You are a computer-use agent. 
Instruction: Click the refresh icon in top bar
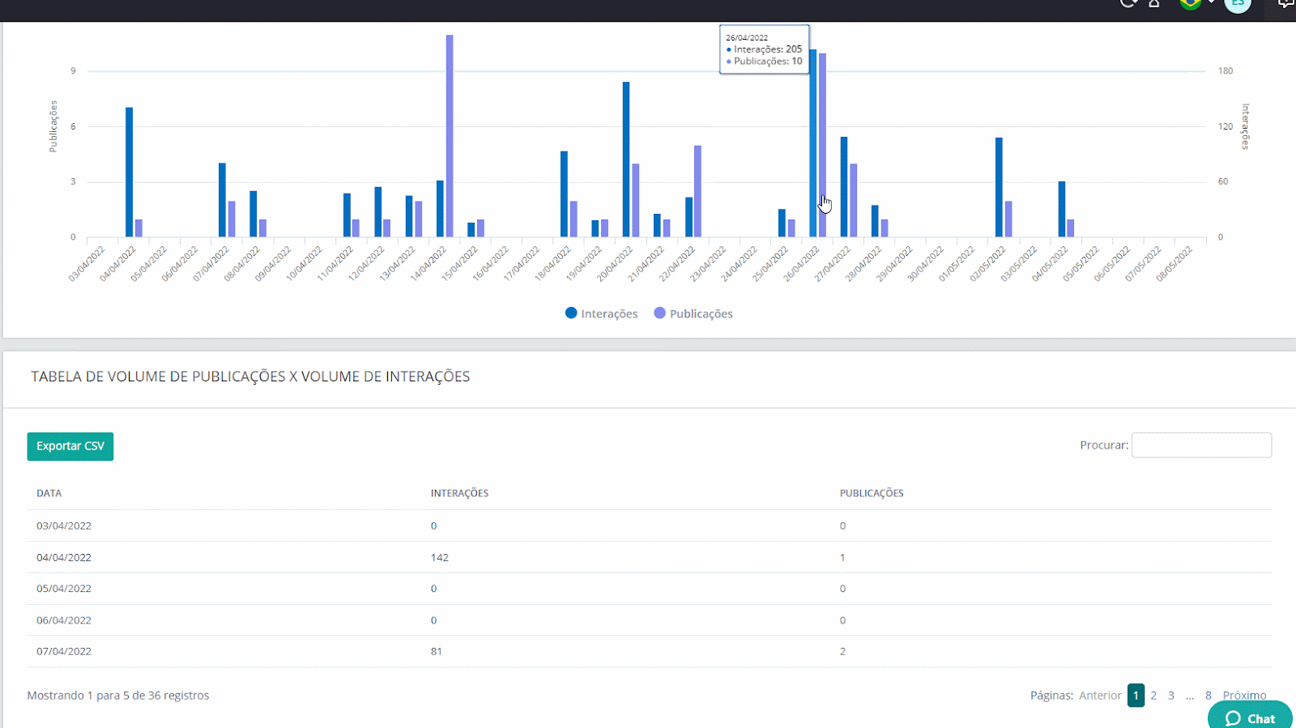(x=1128, y=3)
